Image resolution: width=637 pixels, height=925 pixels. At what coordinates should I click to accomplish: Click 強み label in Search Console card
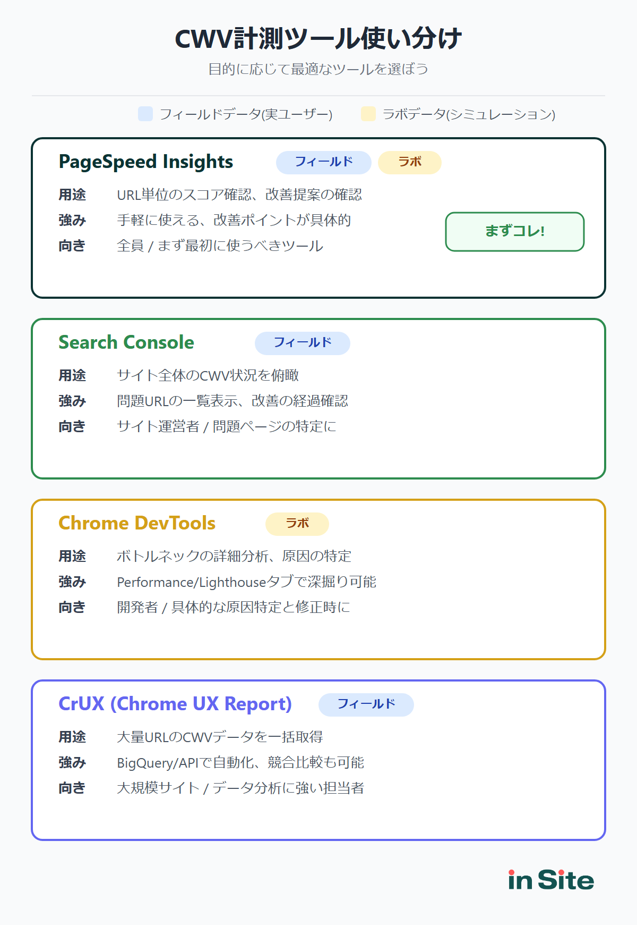pyautogui.click(x=72, y=401)
